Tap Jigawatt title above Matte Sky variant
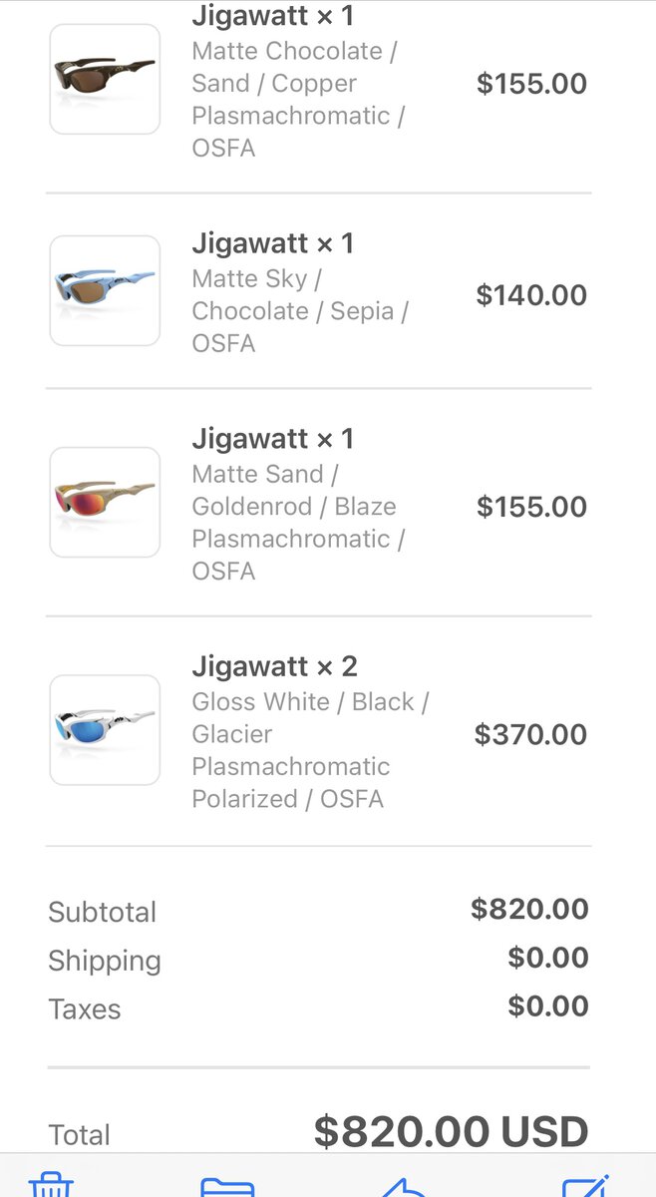Screen dimensions: 656x1197 point(273,243)
